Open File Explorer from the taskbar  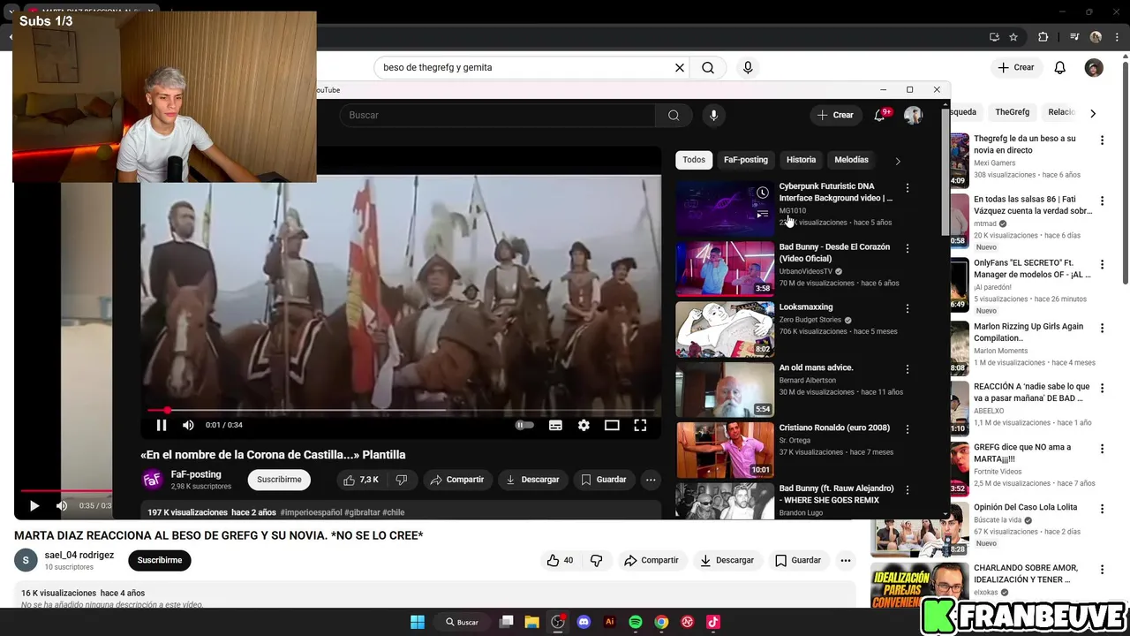[x=531, y=622]
